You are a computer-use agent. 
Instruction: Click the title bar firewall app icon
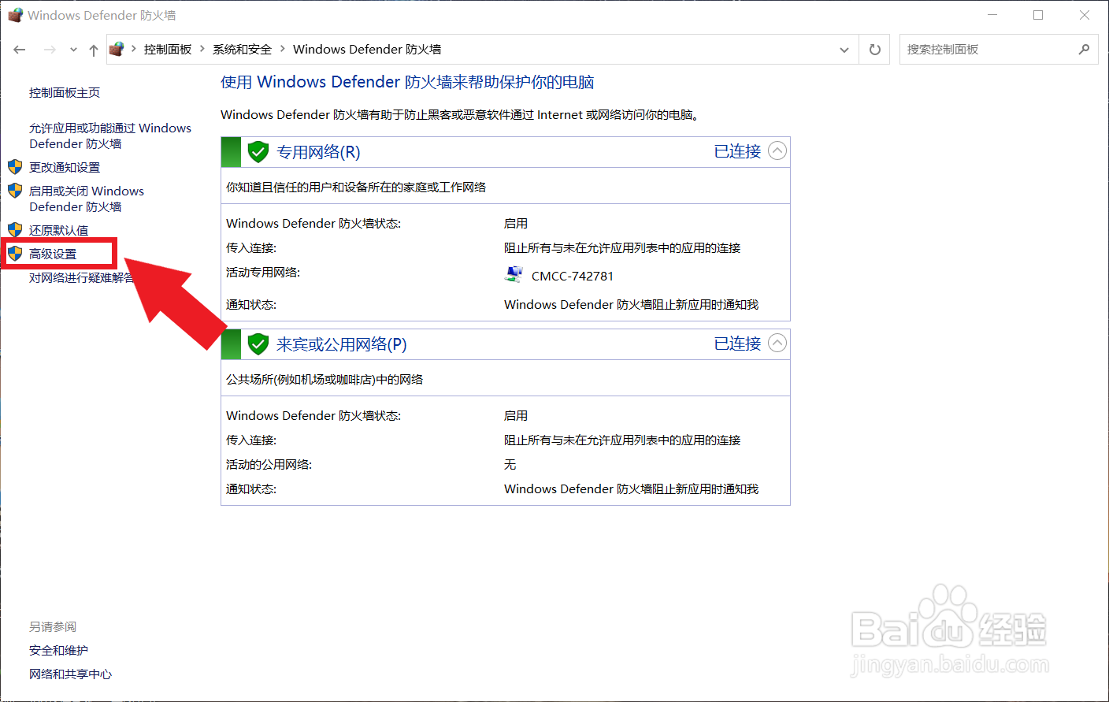(15, 15)
